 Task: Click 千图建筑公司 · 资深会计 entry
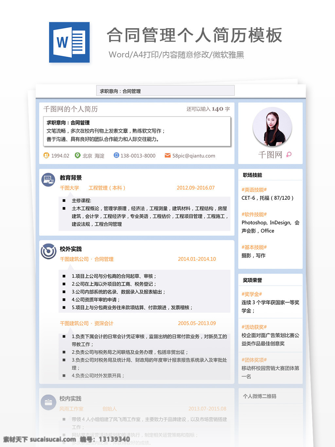tap(87, 323)
